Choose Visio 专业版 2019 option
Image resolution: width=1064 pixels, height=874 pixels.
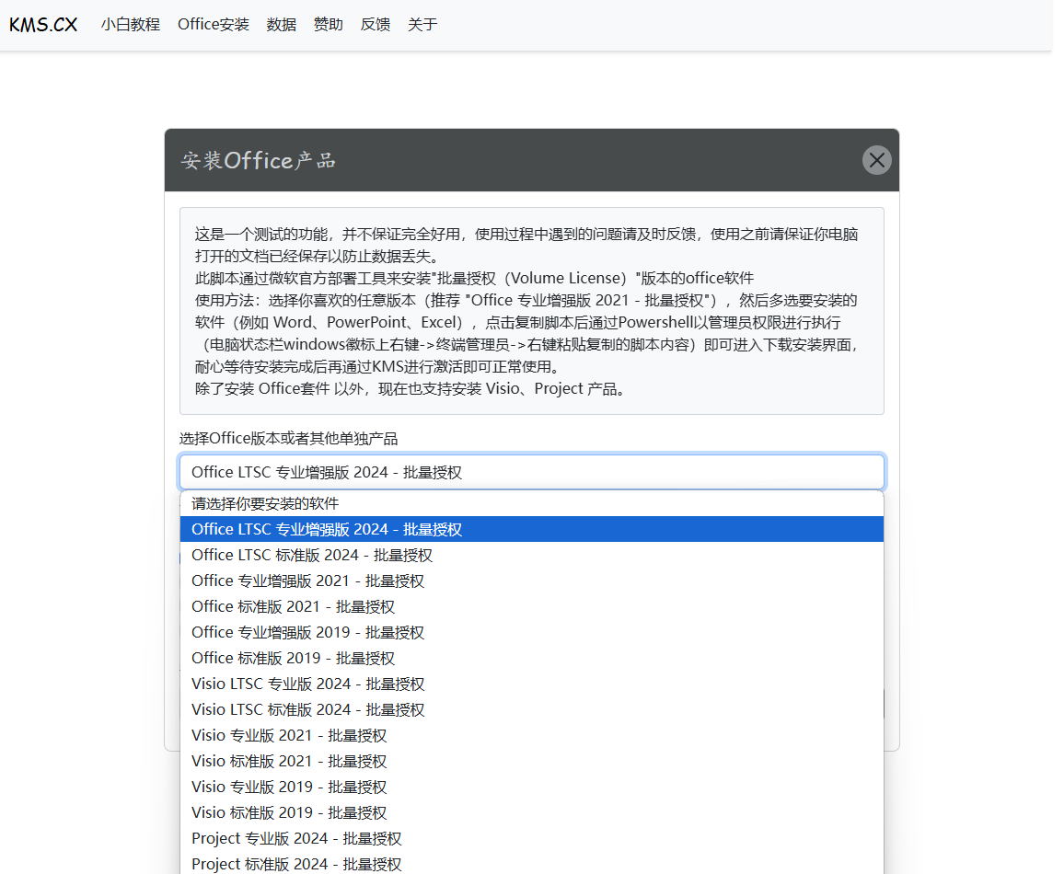point(289,787)
